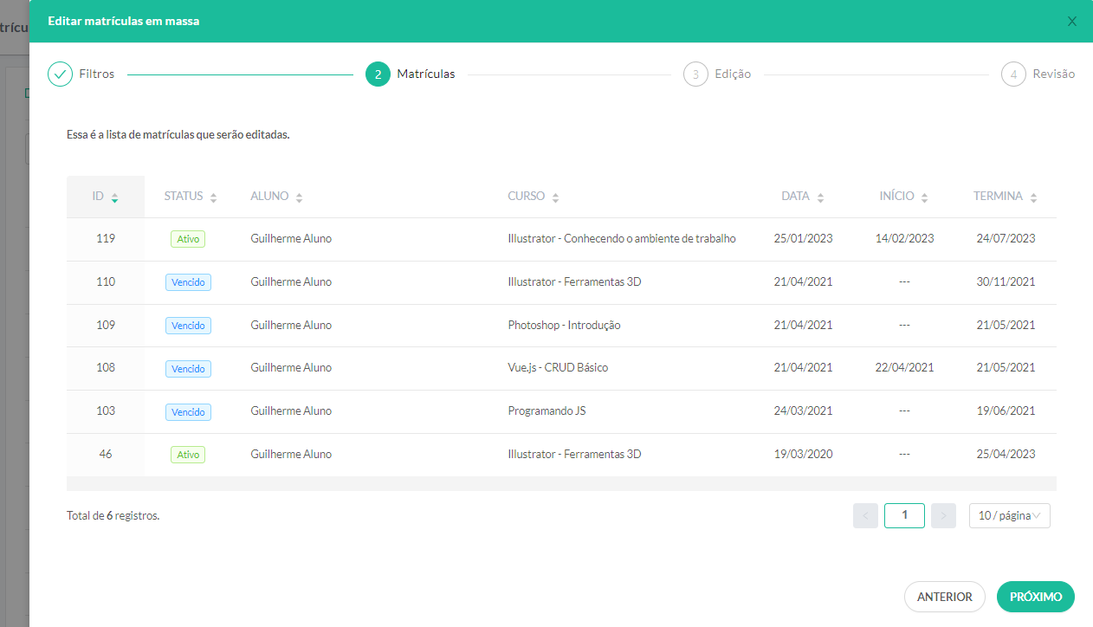Click the step 3 Edição circle
The image size is (1093, 627).
695,74
